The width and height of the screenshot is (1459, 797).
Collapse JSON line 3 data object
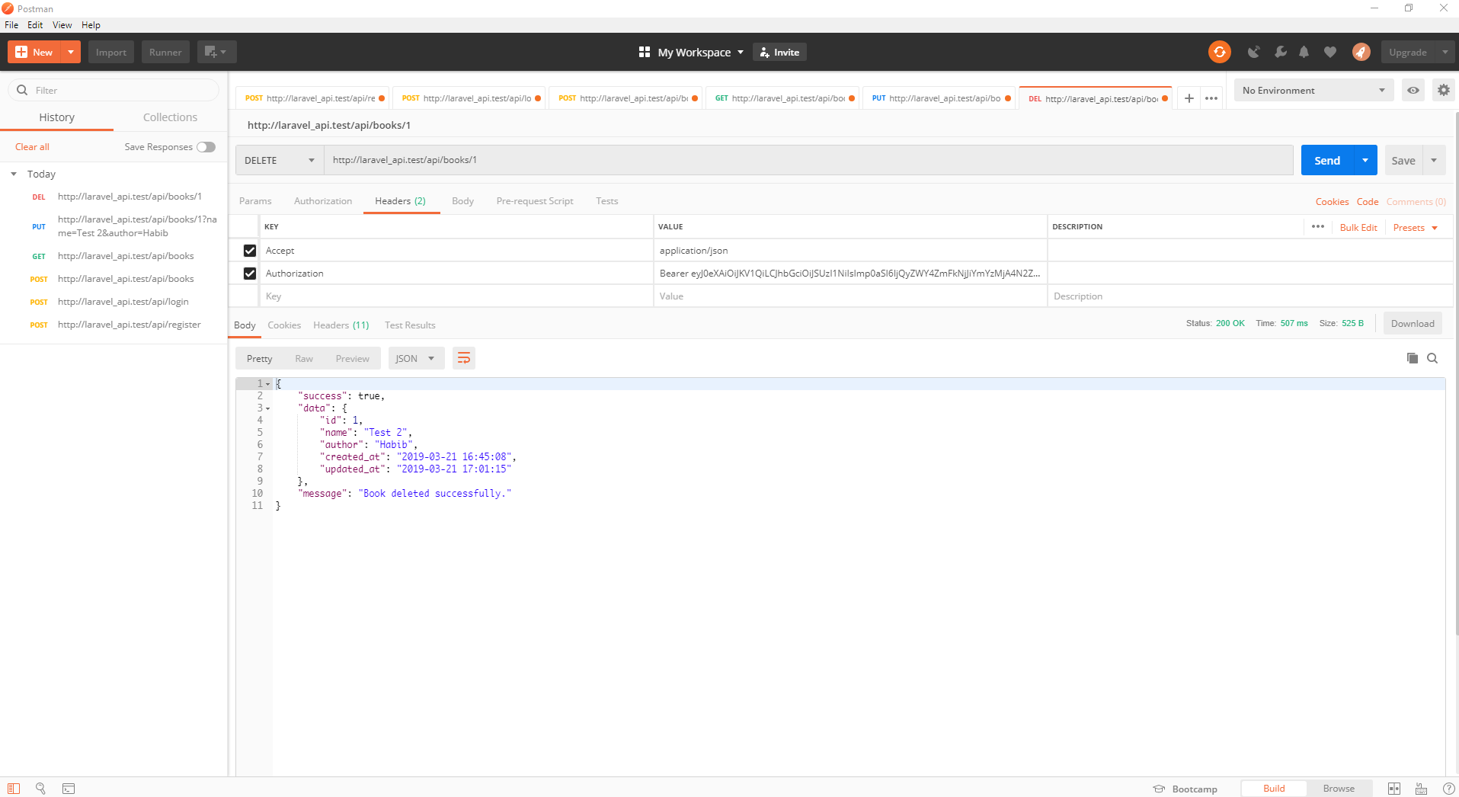(267, 408)
